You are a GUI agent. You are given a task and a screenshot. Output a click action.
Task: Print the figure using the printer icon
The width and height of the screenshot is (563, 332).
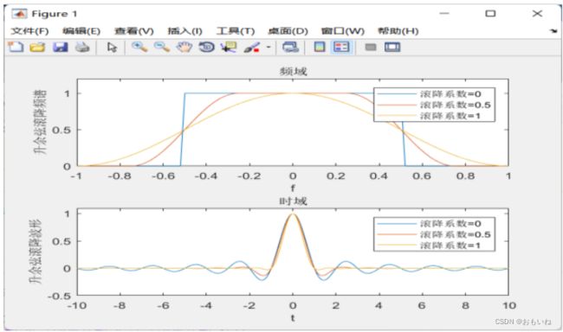pos(82,47)
